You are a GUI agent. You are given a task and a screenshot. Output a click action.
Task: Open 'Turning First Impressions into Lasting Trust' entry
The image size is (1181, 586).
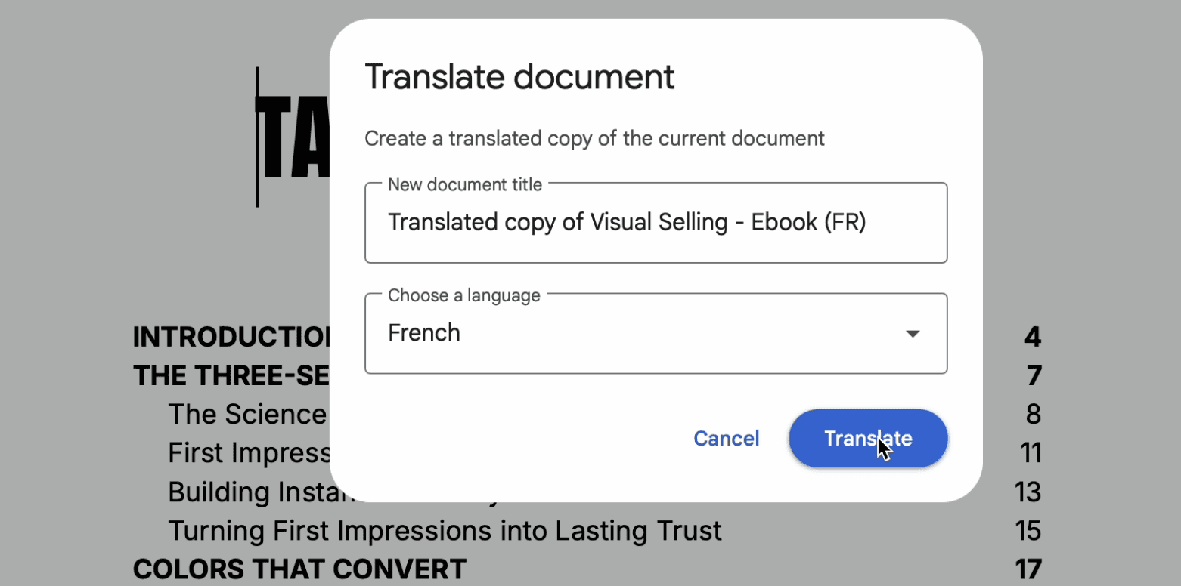pos(445,531)
